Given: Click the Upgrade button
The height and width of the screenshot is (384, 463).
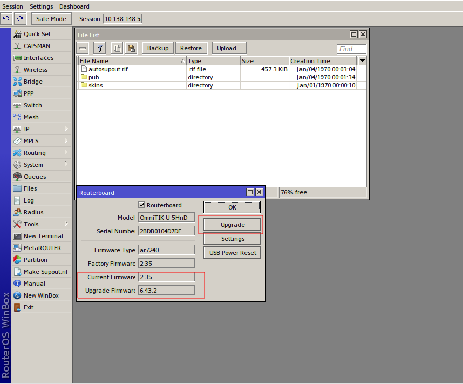Looking at the screenshot, I should pos(232,225).
